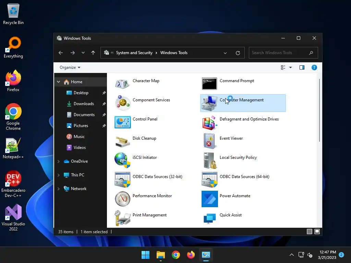Collapse the Home tree node

click(58, 82)
